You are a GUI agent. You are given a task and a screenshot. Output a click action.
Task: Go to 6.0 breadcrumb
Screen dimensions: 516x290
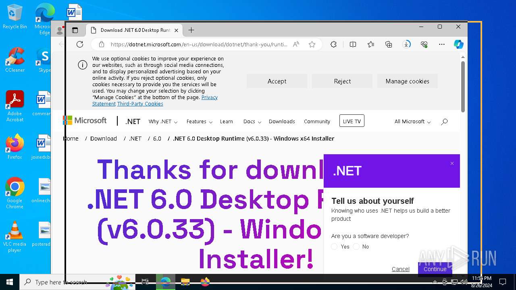(157, 139)
